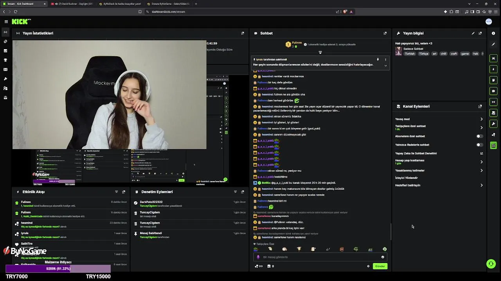Toggle the clapperboard widget in right toolbar
This screenshot has width=501, height=281.
494,146
